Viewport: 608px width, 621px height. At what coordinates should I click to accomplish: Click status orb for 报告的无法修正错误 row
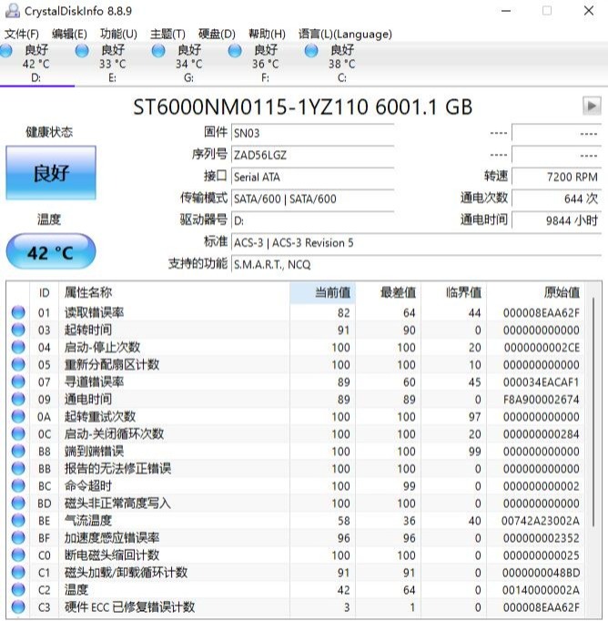[x=18, y=468]
